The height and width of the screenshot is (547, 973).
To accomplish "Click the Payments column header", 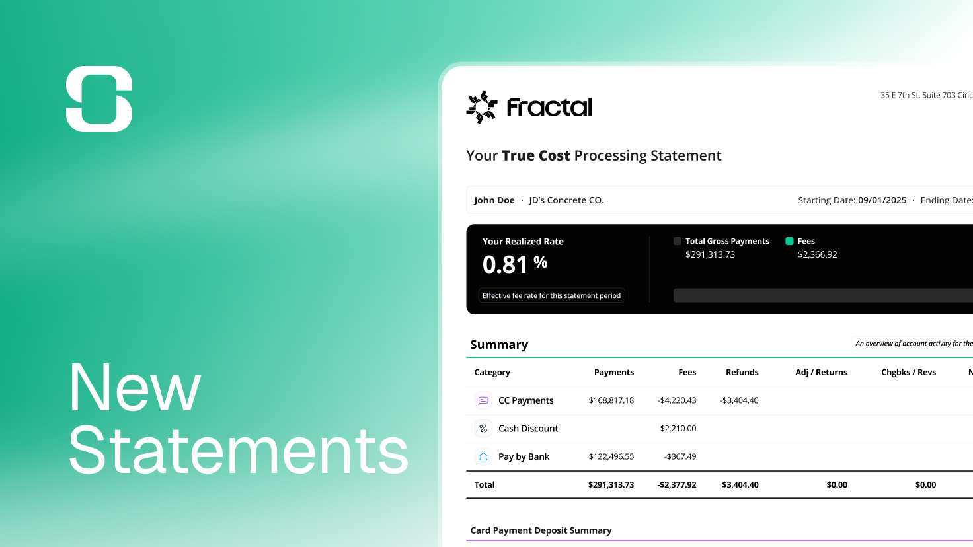I will click(614, 373).
